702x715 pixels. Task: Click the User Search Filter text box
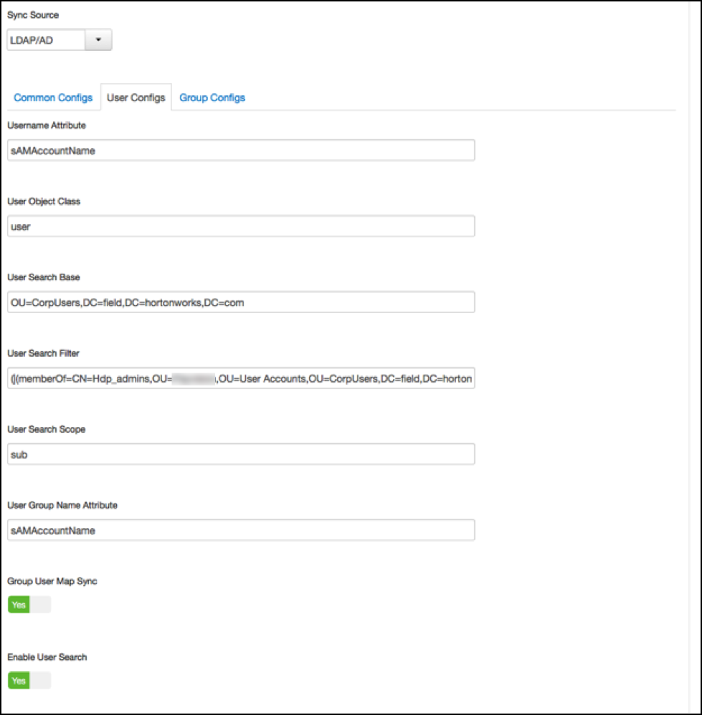241,378
